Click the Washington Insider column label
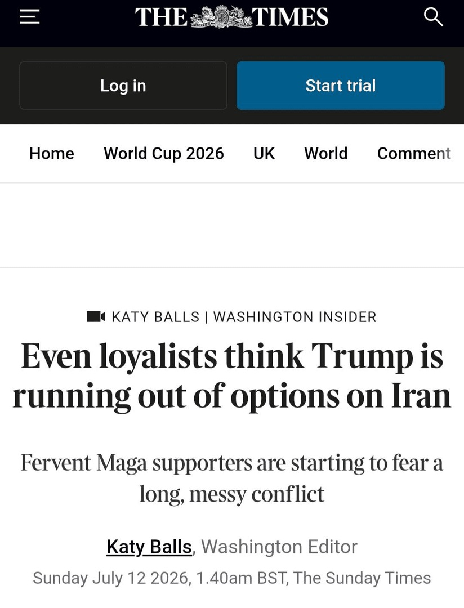 [x=295, y=317]
